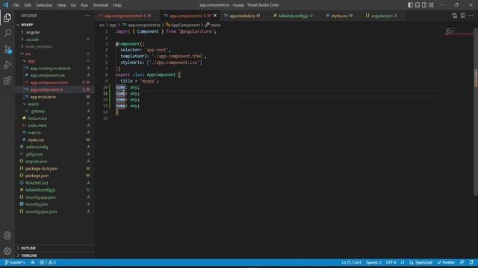Click Spaces: 2 indentation setting

click(x=373, y=263)
